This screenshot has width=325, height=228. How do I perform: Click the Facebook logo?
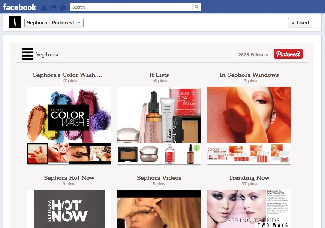click(20, 7)
